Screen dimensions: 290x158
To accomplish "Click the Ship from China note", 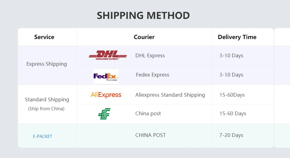I will (46, 109).
